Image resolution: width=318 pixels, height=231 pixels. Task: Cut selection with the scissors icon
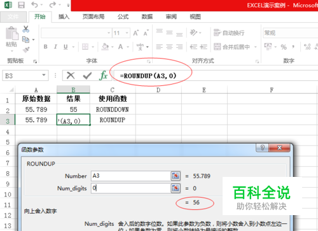pos(26,29)
